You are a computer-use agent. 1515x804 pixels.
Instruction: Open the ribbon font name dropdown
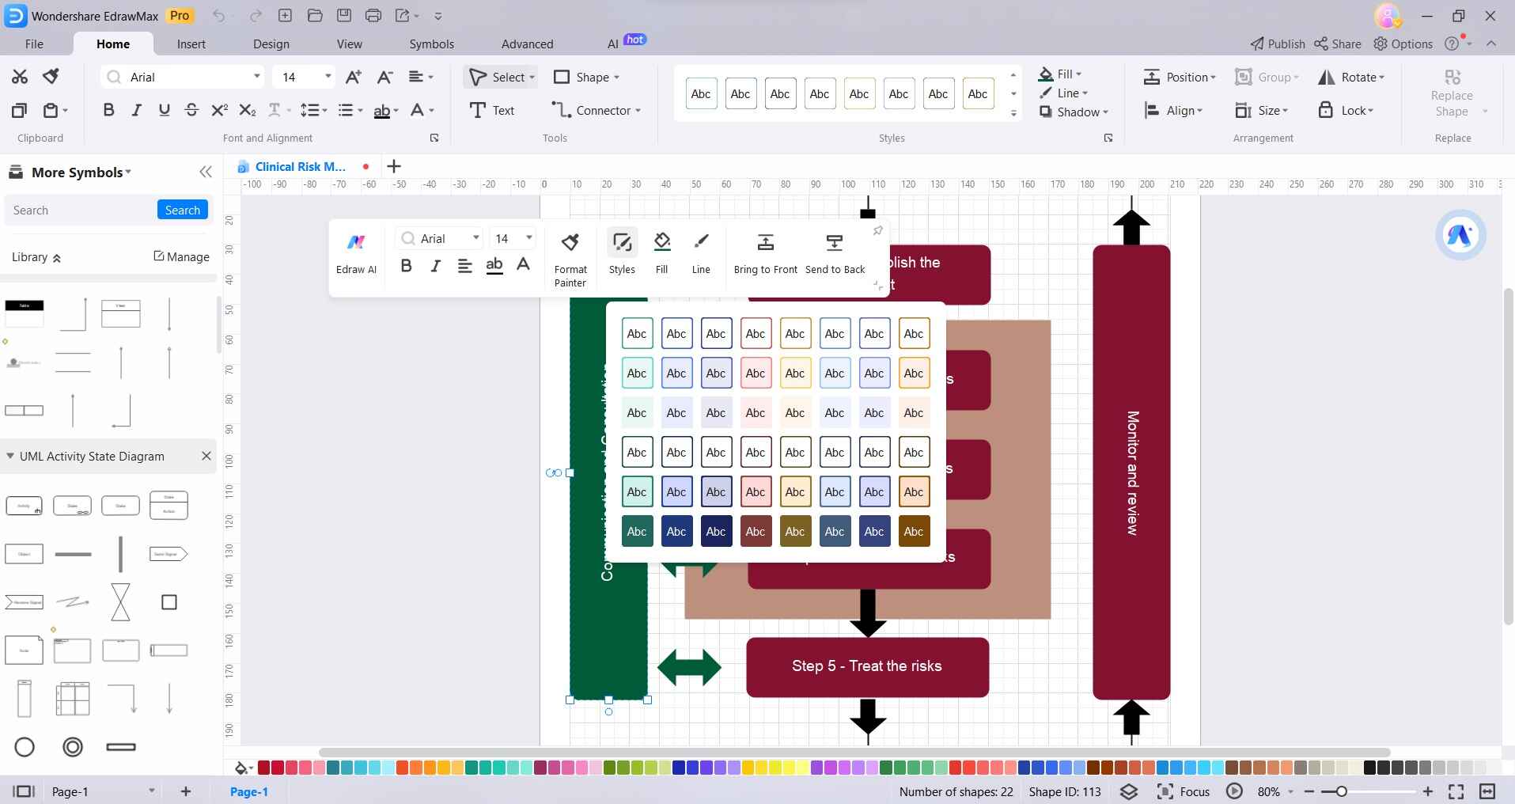pos(256,77)
